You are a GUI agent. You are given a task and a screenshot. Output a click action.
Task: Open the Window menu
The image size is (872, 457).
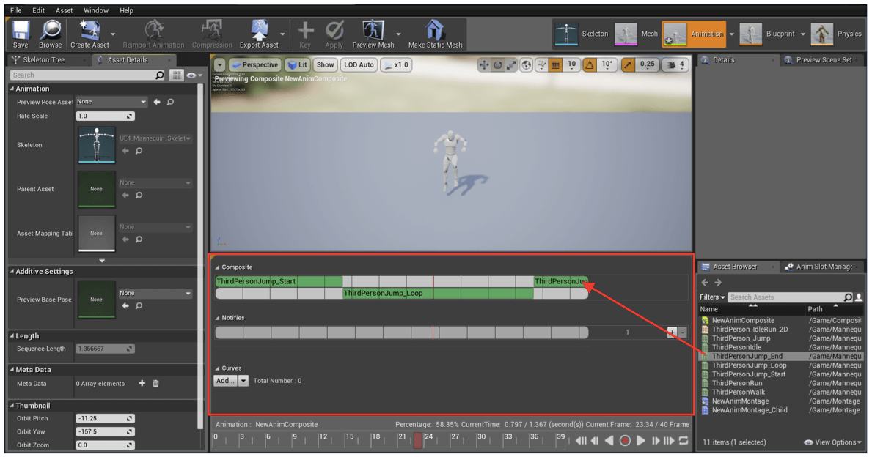(96, 11)
